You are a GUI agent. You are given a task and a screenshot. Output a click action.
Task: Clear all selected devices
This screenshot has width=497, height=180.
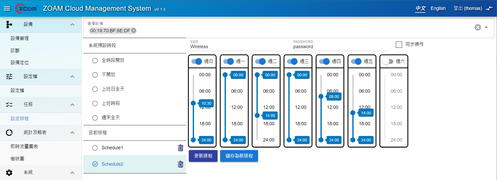click(x=477, y=27)
